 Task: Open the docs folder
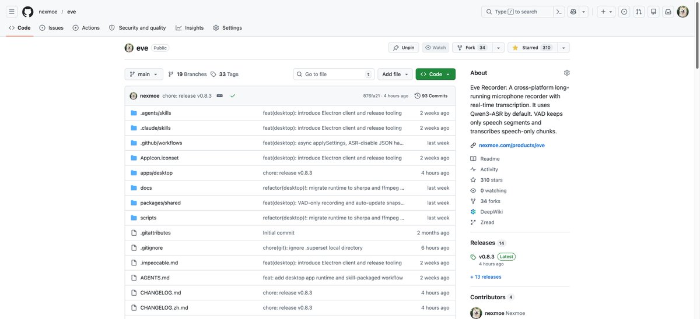(146, 188)
